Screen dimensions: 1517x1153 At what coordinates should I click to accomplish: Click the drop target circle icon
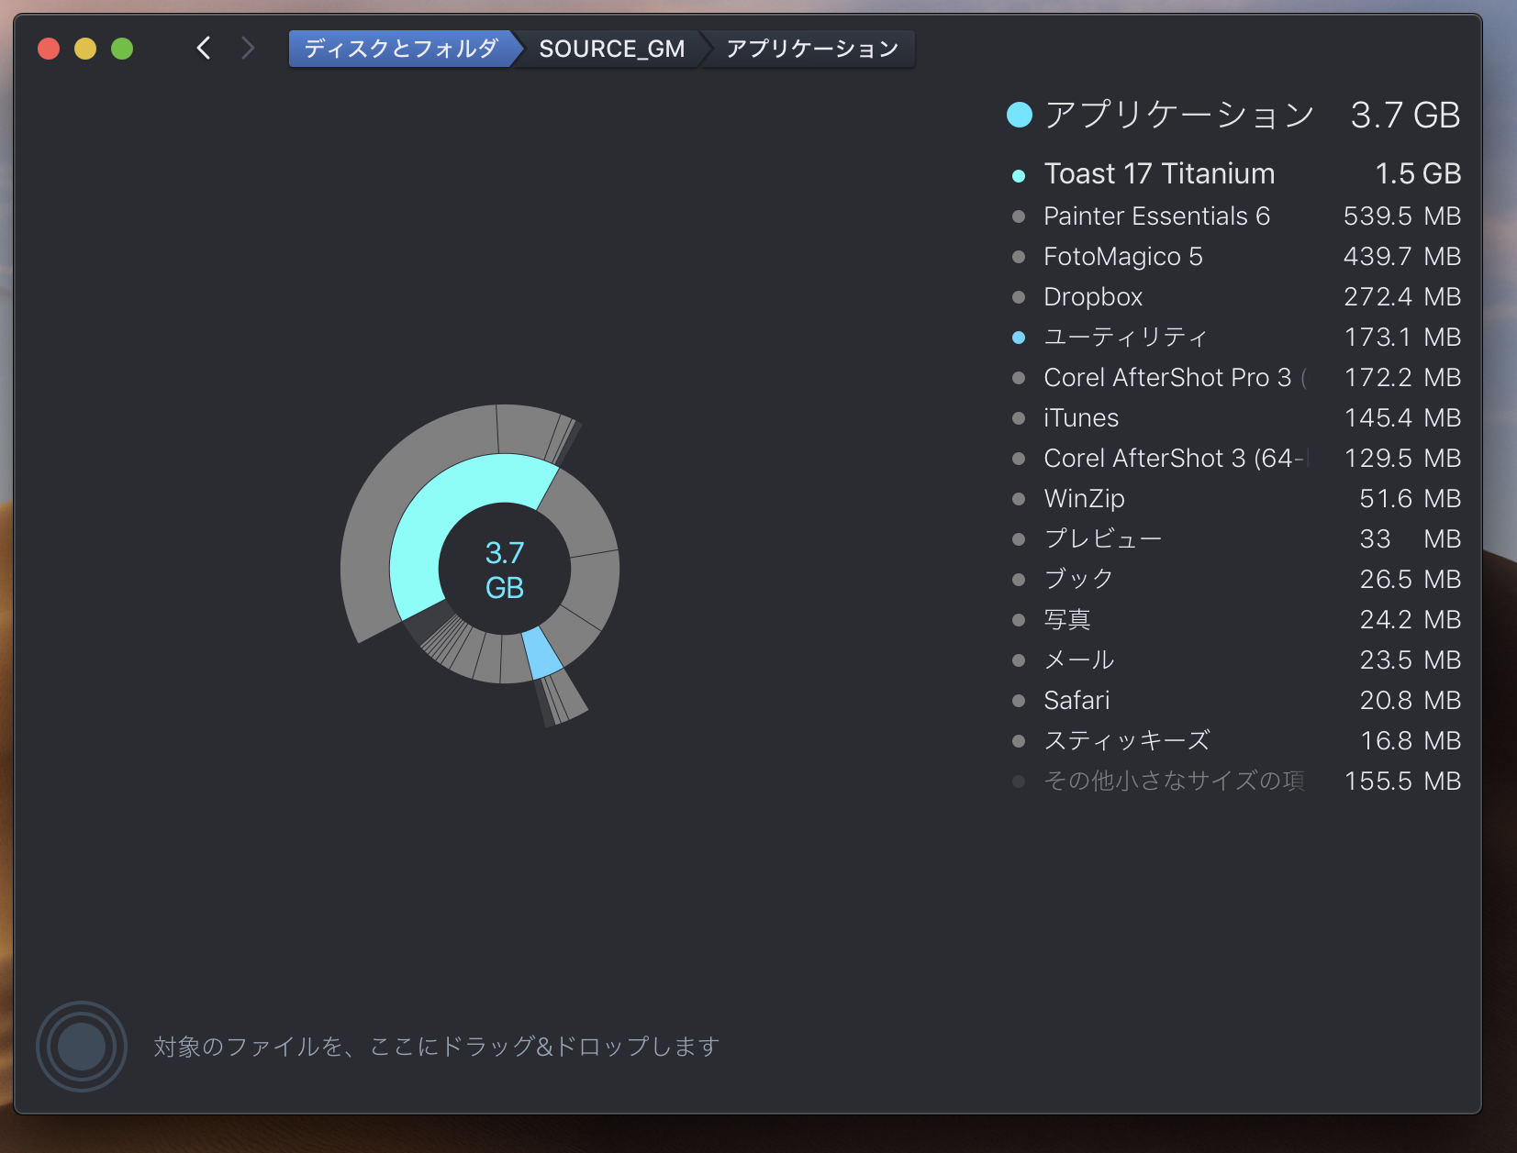click(82, 1047)
